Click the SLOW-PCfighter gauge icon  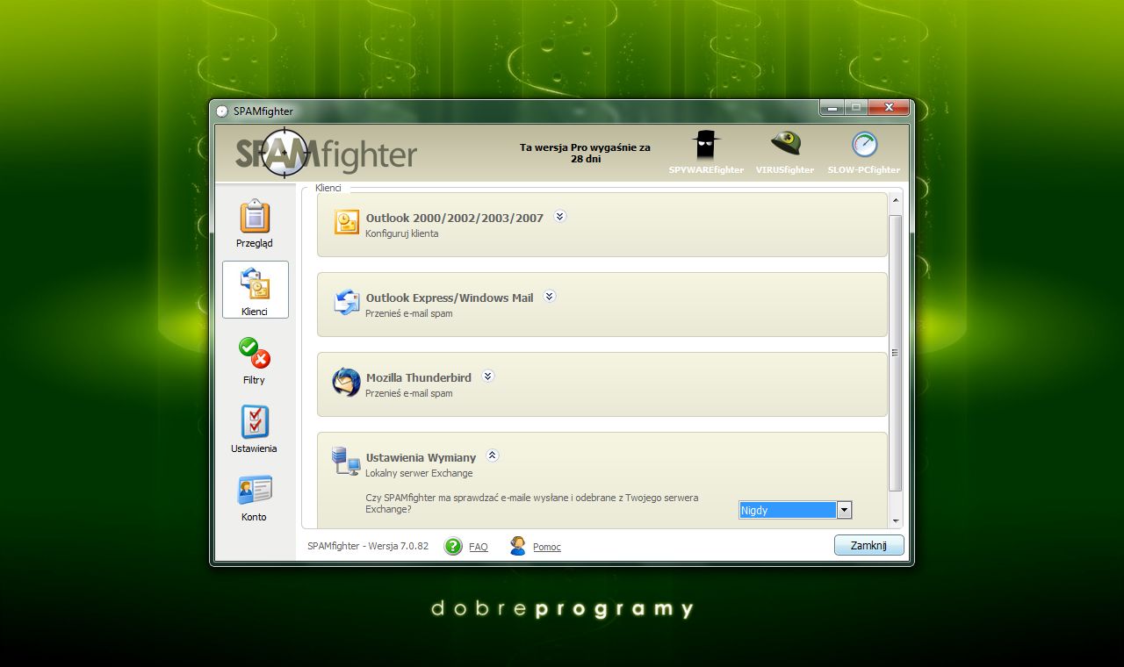864,145
